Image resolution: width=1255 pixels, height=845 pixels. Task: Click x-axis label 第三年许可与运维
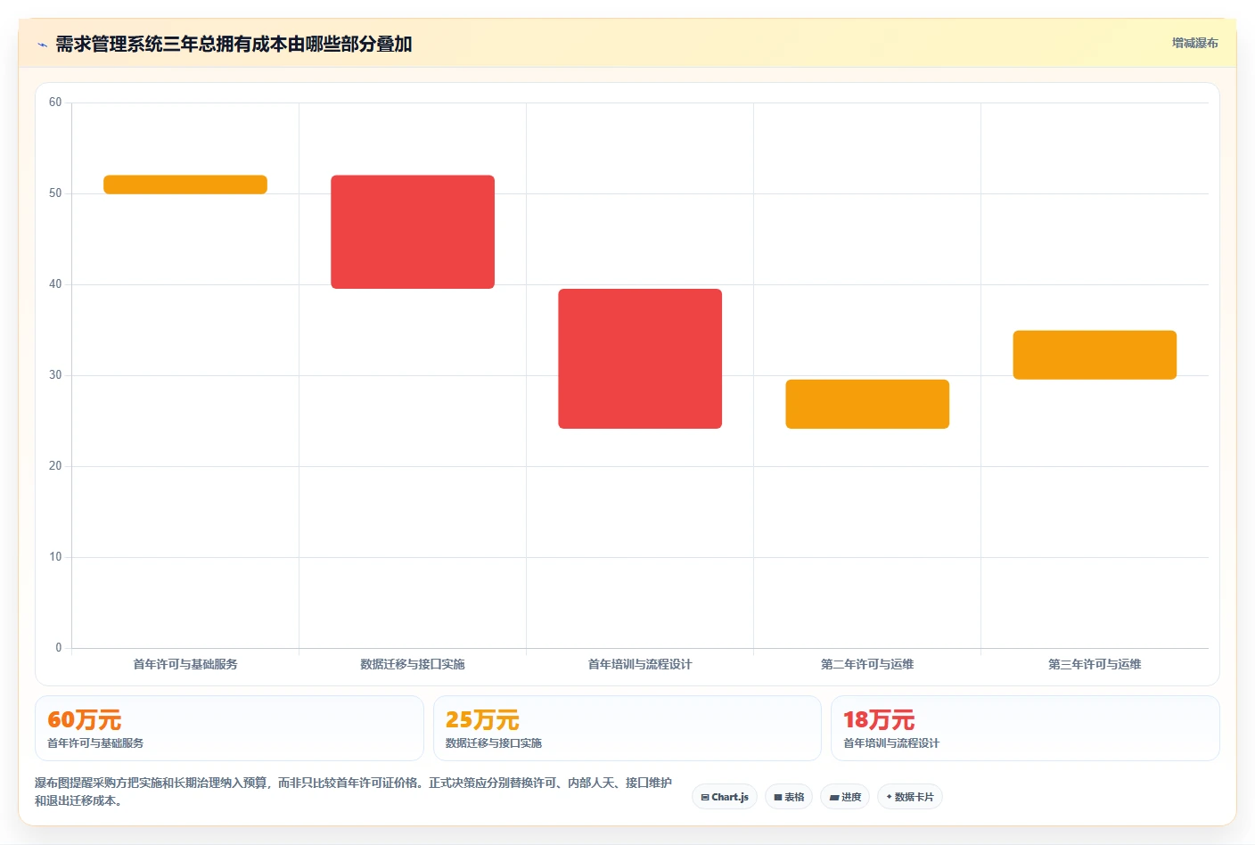click(x=1095, y=664)
